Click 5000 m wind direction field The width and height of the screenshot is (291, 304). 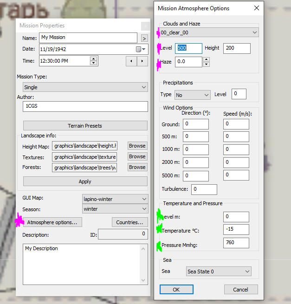point(196,176)
